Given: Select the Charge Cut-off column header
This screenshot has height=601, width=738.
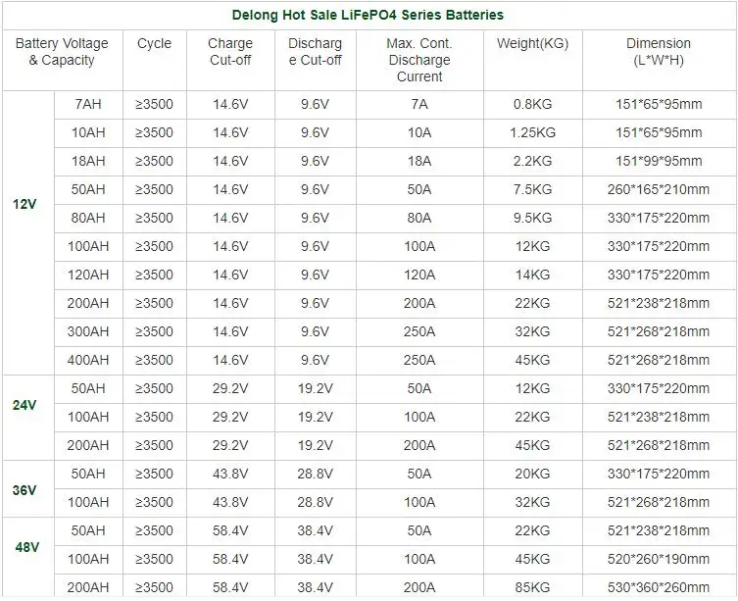Looking at the screenshot, I should [230, 52].
